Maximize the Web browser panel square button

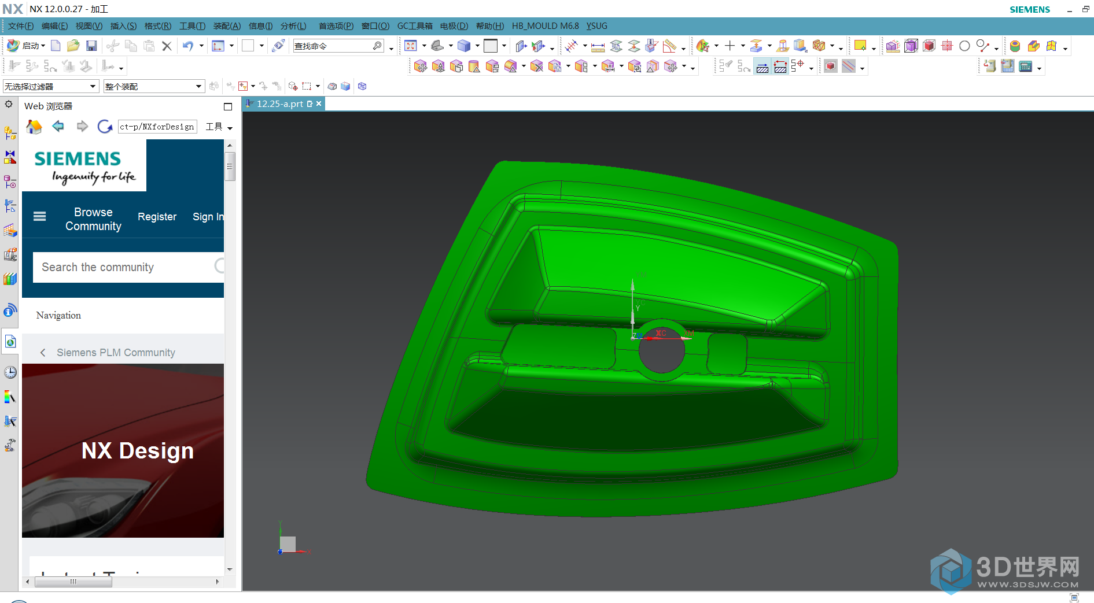click(x=228, y=106)
